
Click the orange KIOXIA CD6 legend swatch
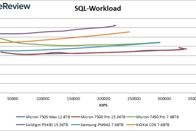(x=131, y=125)
